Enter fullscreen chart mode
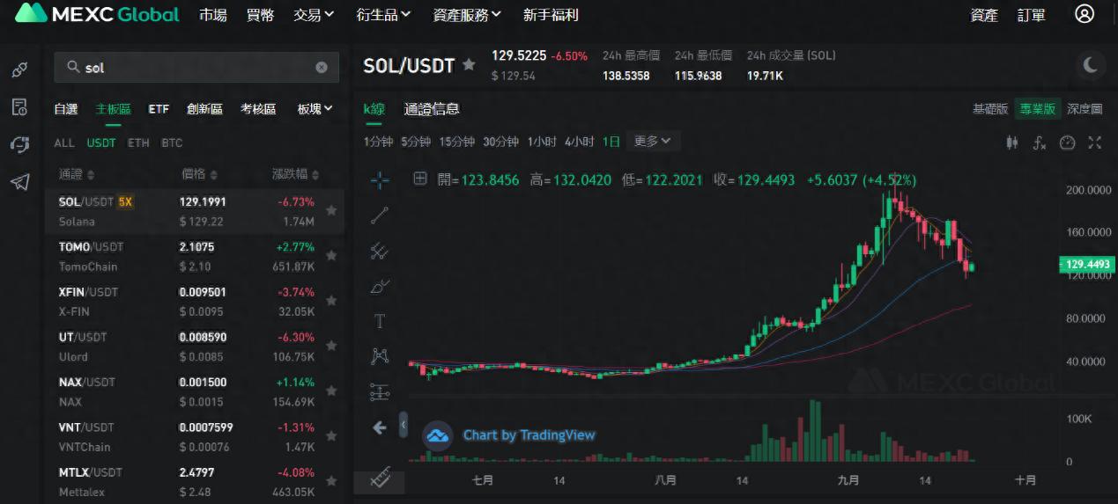This screenshot has width=1118, height=504. pos(1095,142)
